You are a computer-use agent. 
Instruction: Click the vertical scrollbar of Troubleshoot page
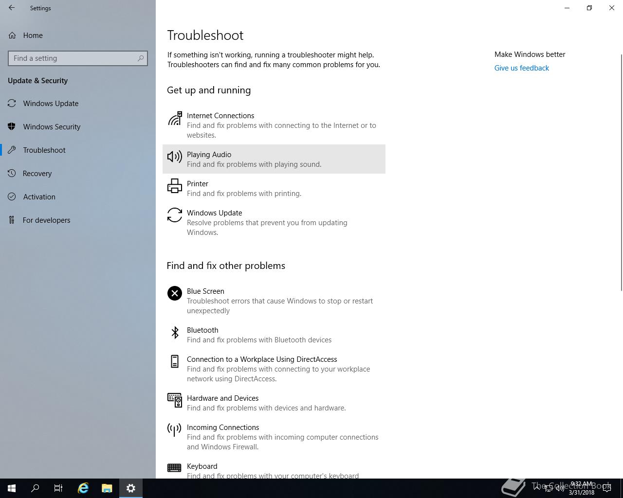(x=621, y=173)
